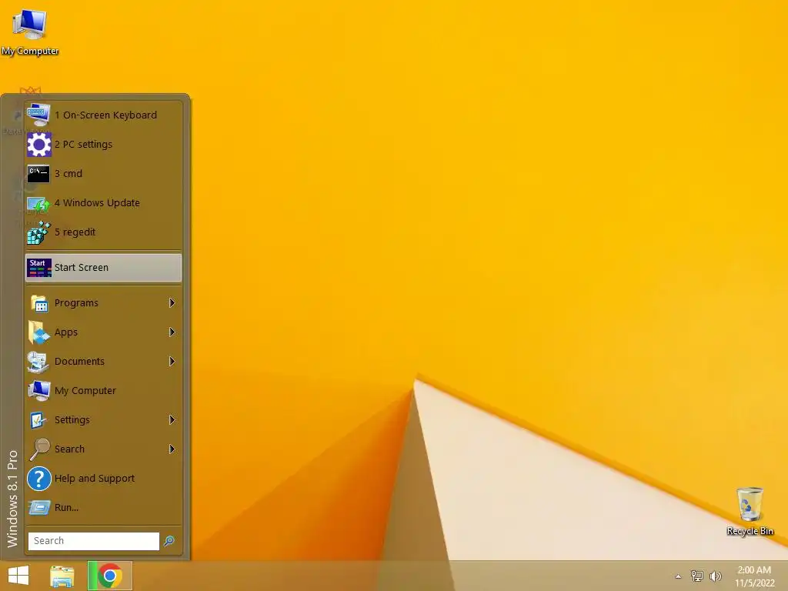Click the 'Documents' label

(79, 362)
